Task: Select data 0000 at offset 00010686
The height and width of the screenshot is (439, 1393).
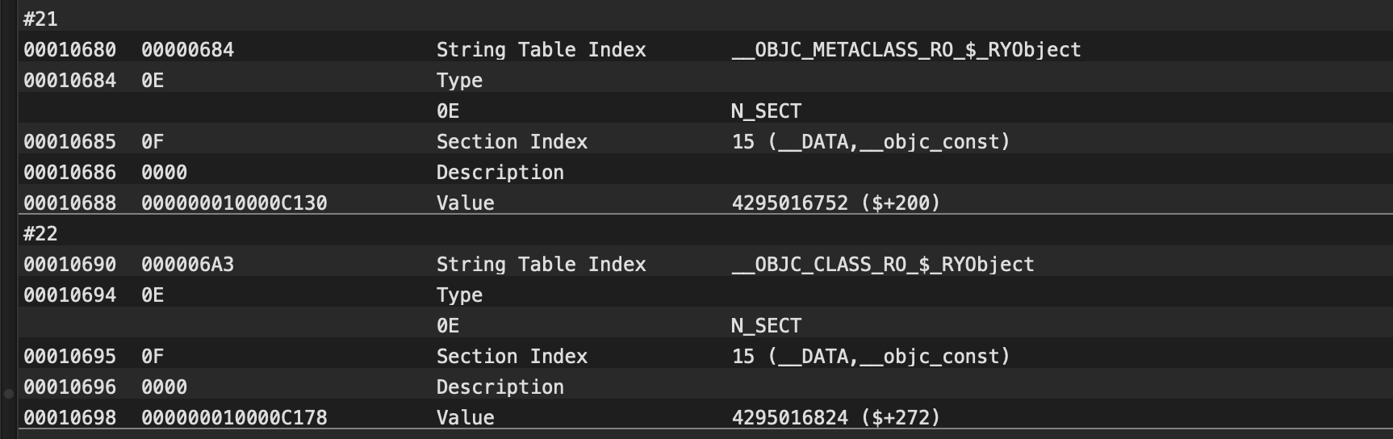Action: tap(164, 173)
